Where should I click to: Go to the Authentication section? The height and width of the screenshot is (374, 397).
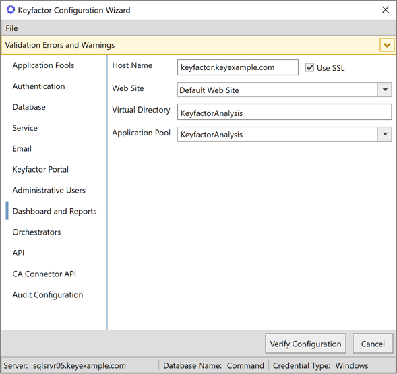point(38,86)
